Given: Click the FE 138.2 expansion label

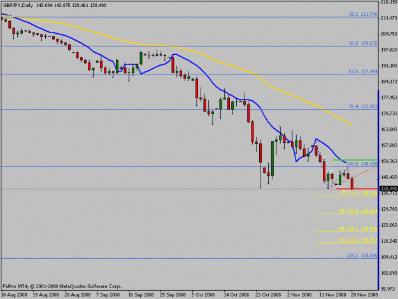Looking at the screenshot, I should [x=358, y=229].
